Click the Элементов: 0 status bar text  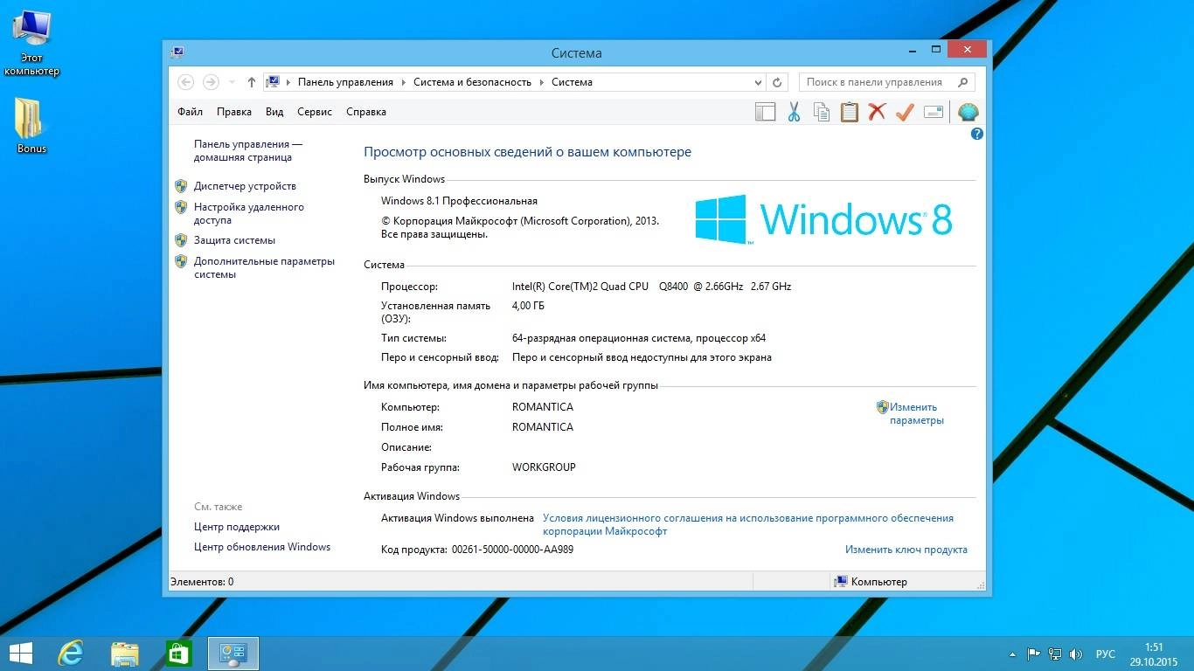[202, 581]
